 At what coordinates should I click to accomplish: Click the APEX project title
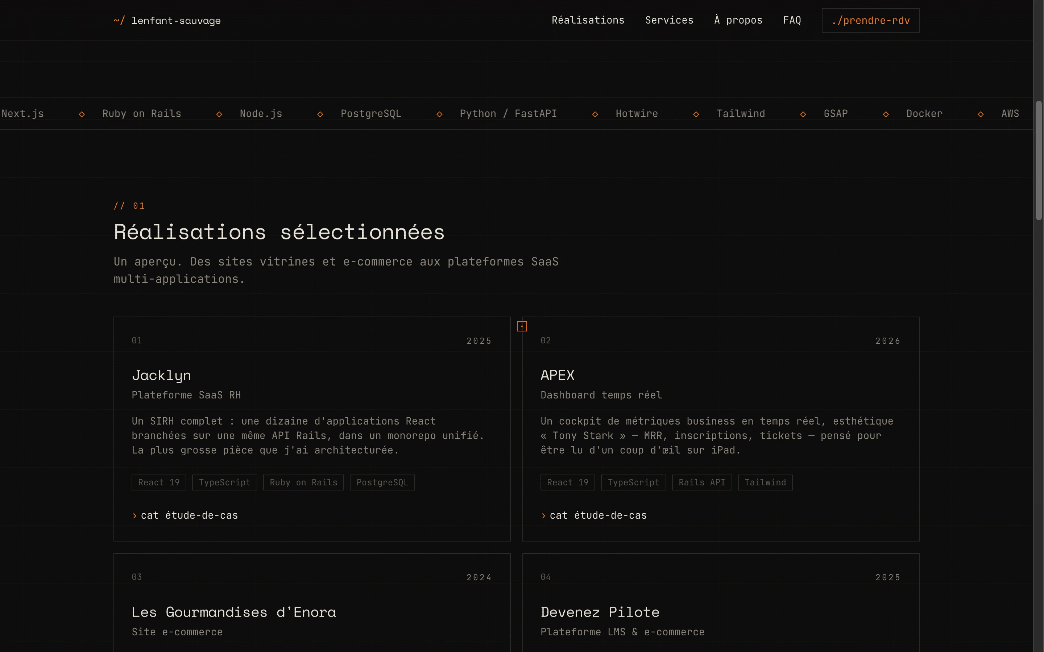(558, 375)
